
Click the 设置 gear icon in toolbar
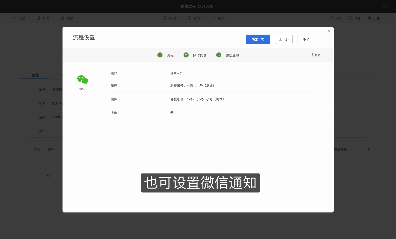[369, 18]
